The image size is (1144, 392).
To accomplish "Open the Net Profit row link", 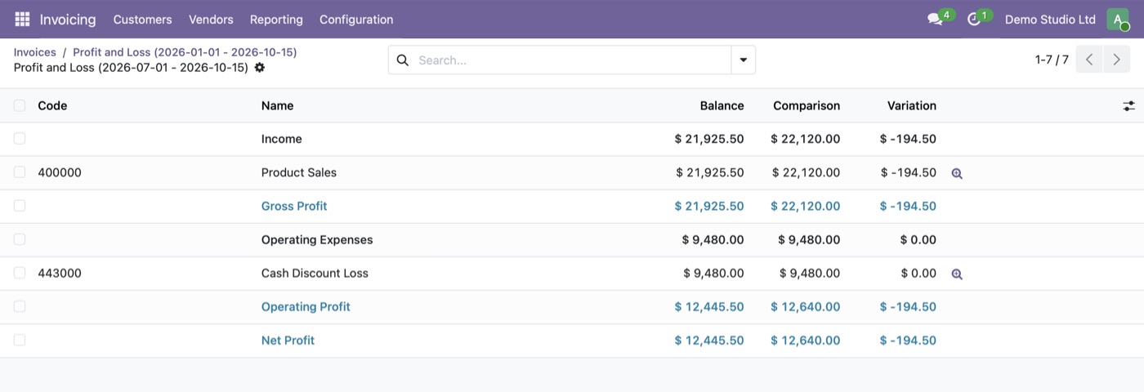I will (288, 340).
